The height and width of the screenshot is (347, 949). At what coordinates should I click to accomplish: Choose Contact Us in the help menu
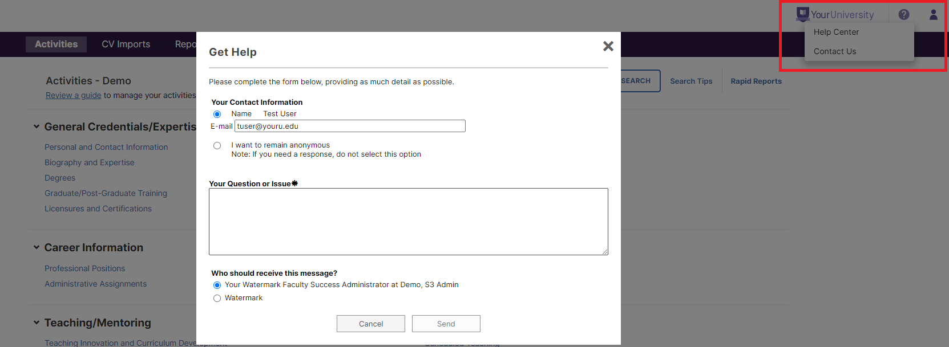click(x=834, y=51)
